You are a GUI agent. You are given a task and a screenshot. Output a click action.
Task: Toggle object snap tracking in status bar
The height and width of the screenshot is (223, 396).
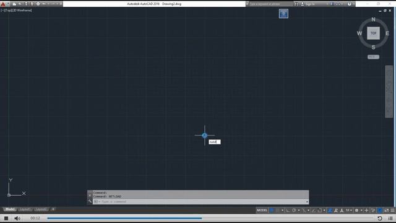pyautogui.click(x=314, y=210)
